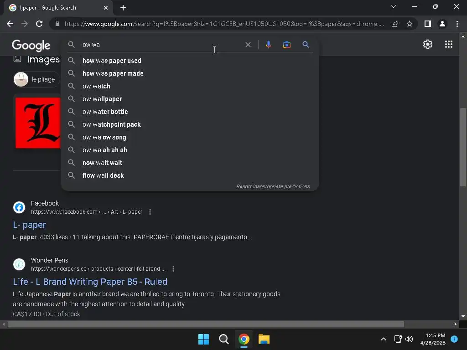The width and height of the screenshot is (467, 350).
Task: Choose suggestion 'ow water bottle'
Action: (x=190, y=112)
